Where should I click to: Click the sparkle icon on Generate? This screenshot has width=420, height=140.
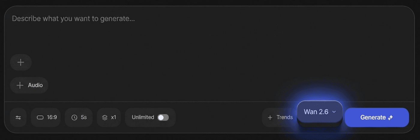[x=390, y=117]
